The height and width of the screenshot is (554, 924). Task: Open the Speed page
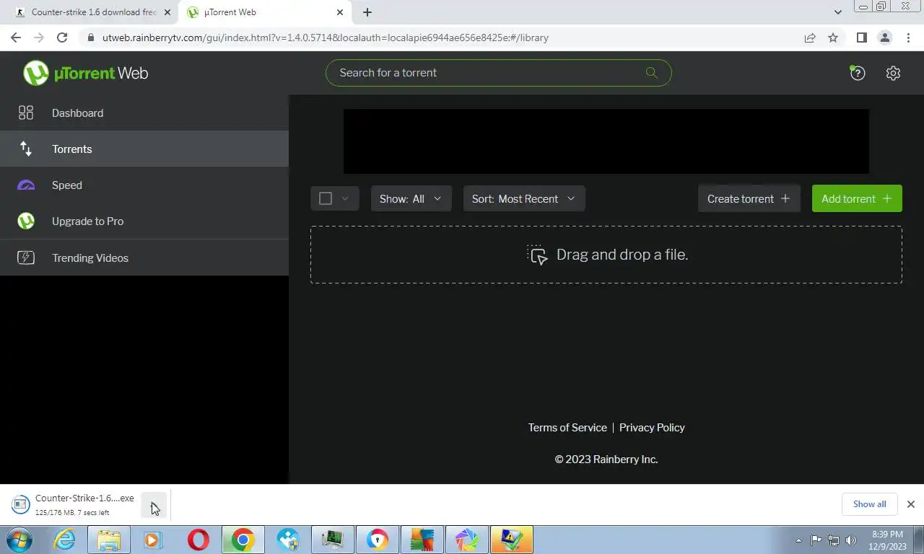144,185
